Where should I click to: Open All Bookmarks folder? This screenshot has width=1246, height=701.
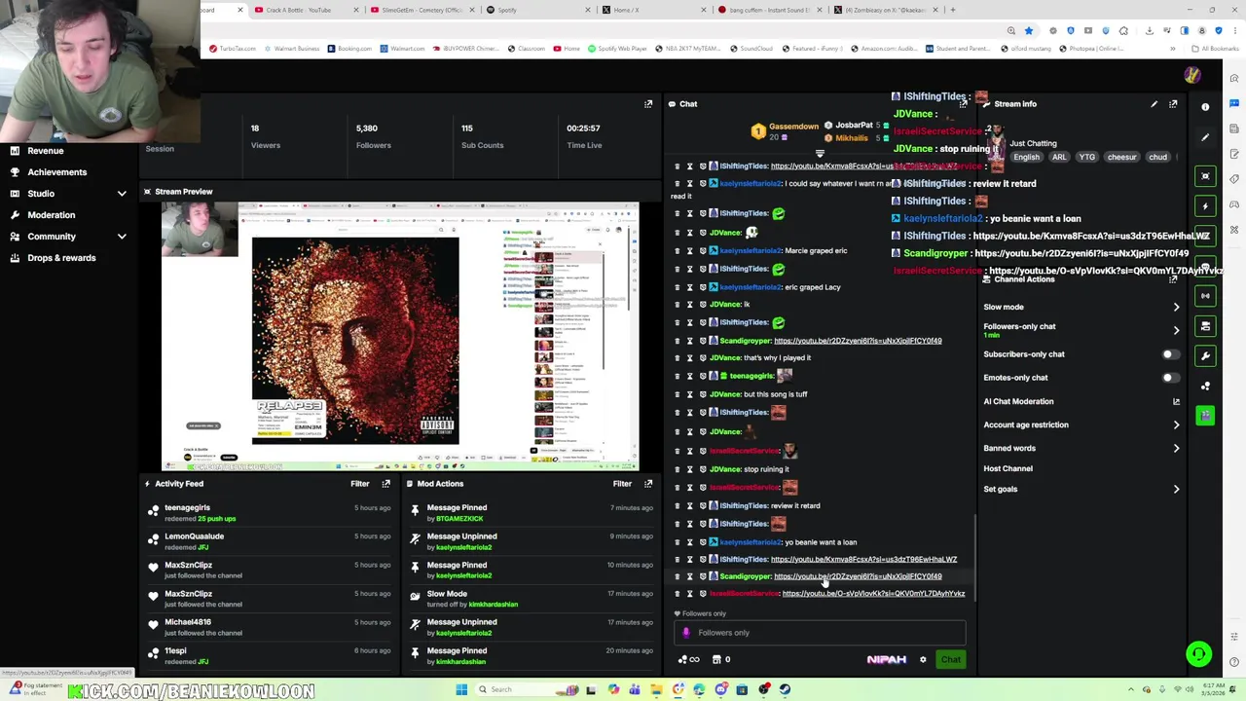(1216, 49)
